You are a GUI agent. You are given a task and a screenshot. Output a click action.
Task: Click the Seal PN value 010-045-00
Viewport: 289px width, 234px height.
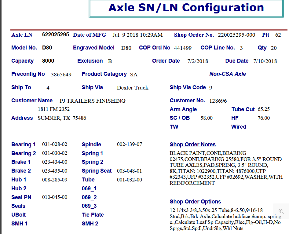[x=55, y=197]
